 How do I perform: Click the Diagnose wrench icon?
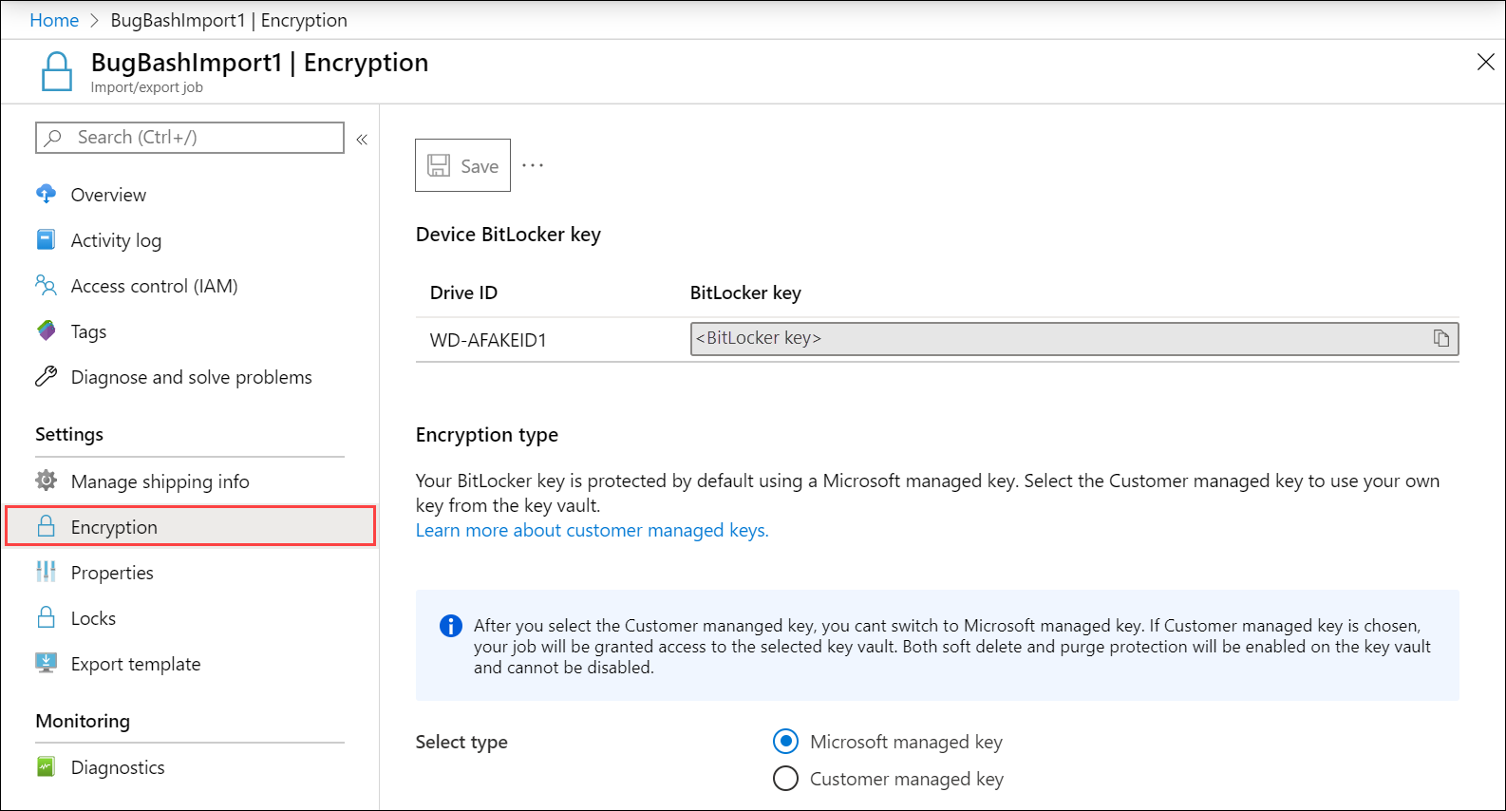[x=46, y=377]
